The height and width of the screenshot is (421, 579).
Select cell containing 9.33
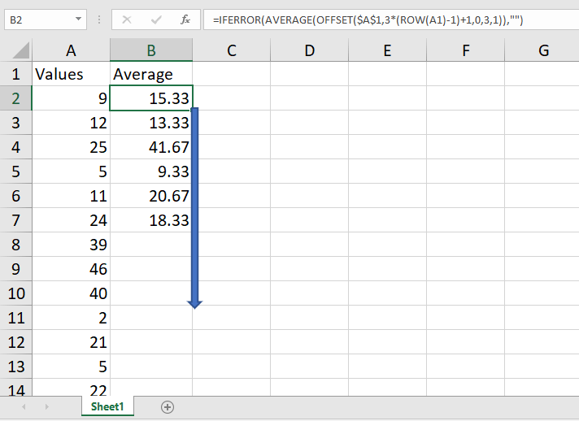[x=151, y=171]
